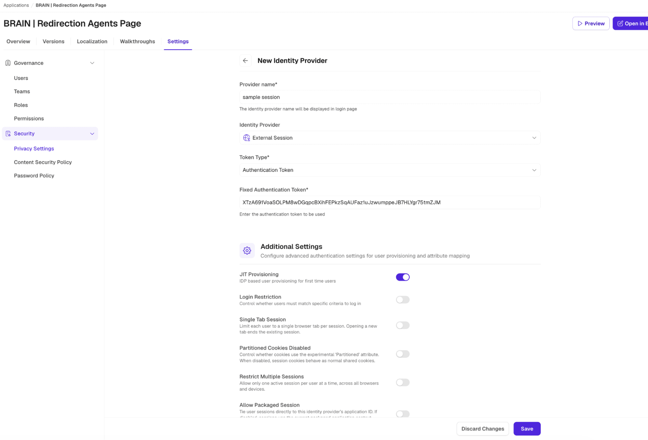Open Content Security Policy in sidebar
The image size is (648, 440).
click(x=43, y=162)
